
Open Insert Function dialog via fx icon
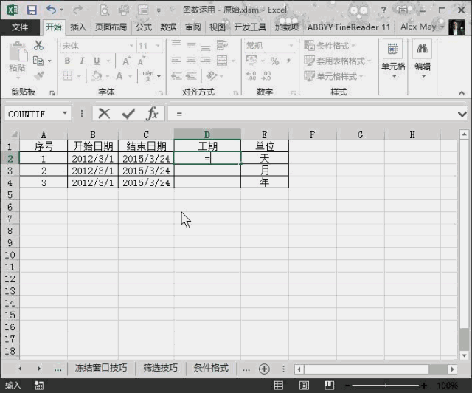[153, 114]
